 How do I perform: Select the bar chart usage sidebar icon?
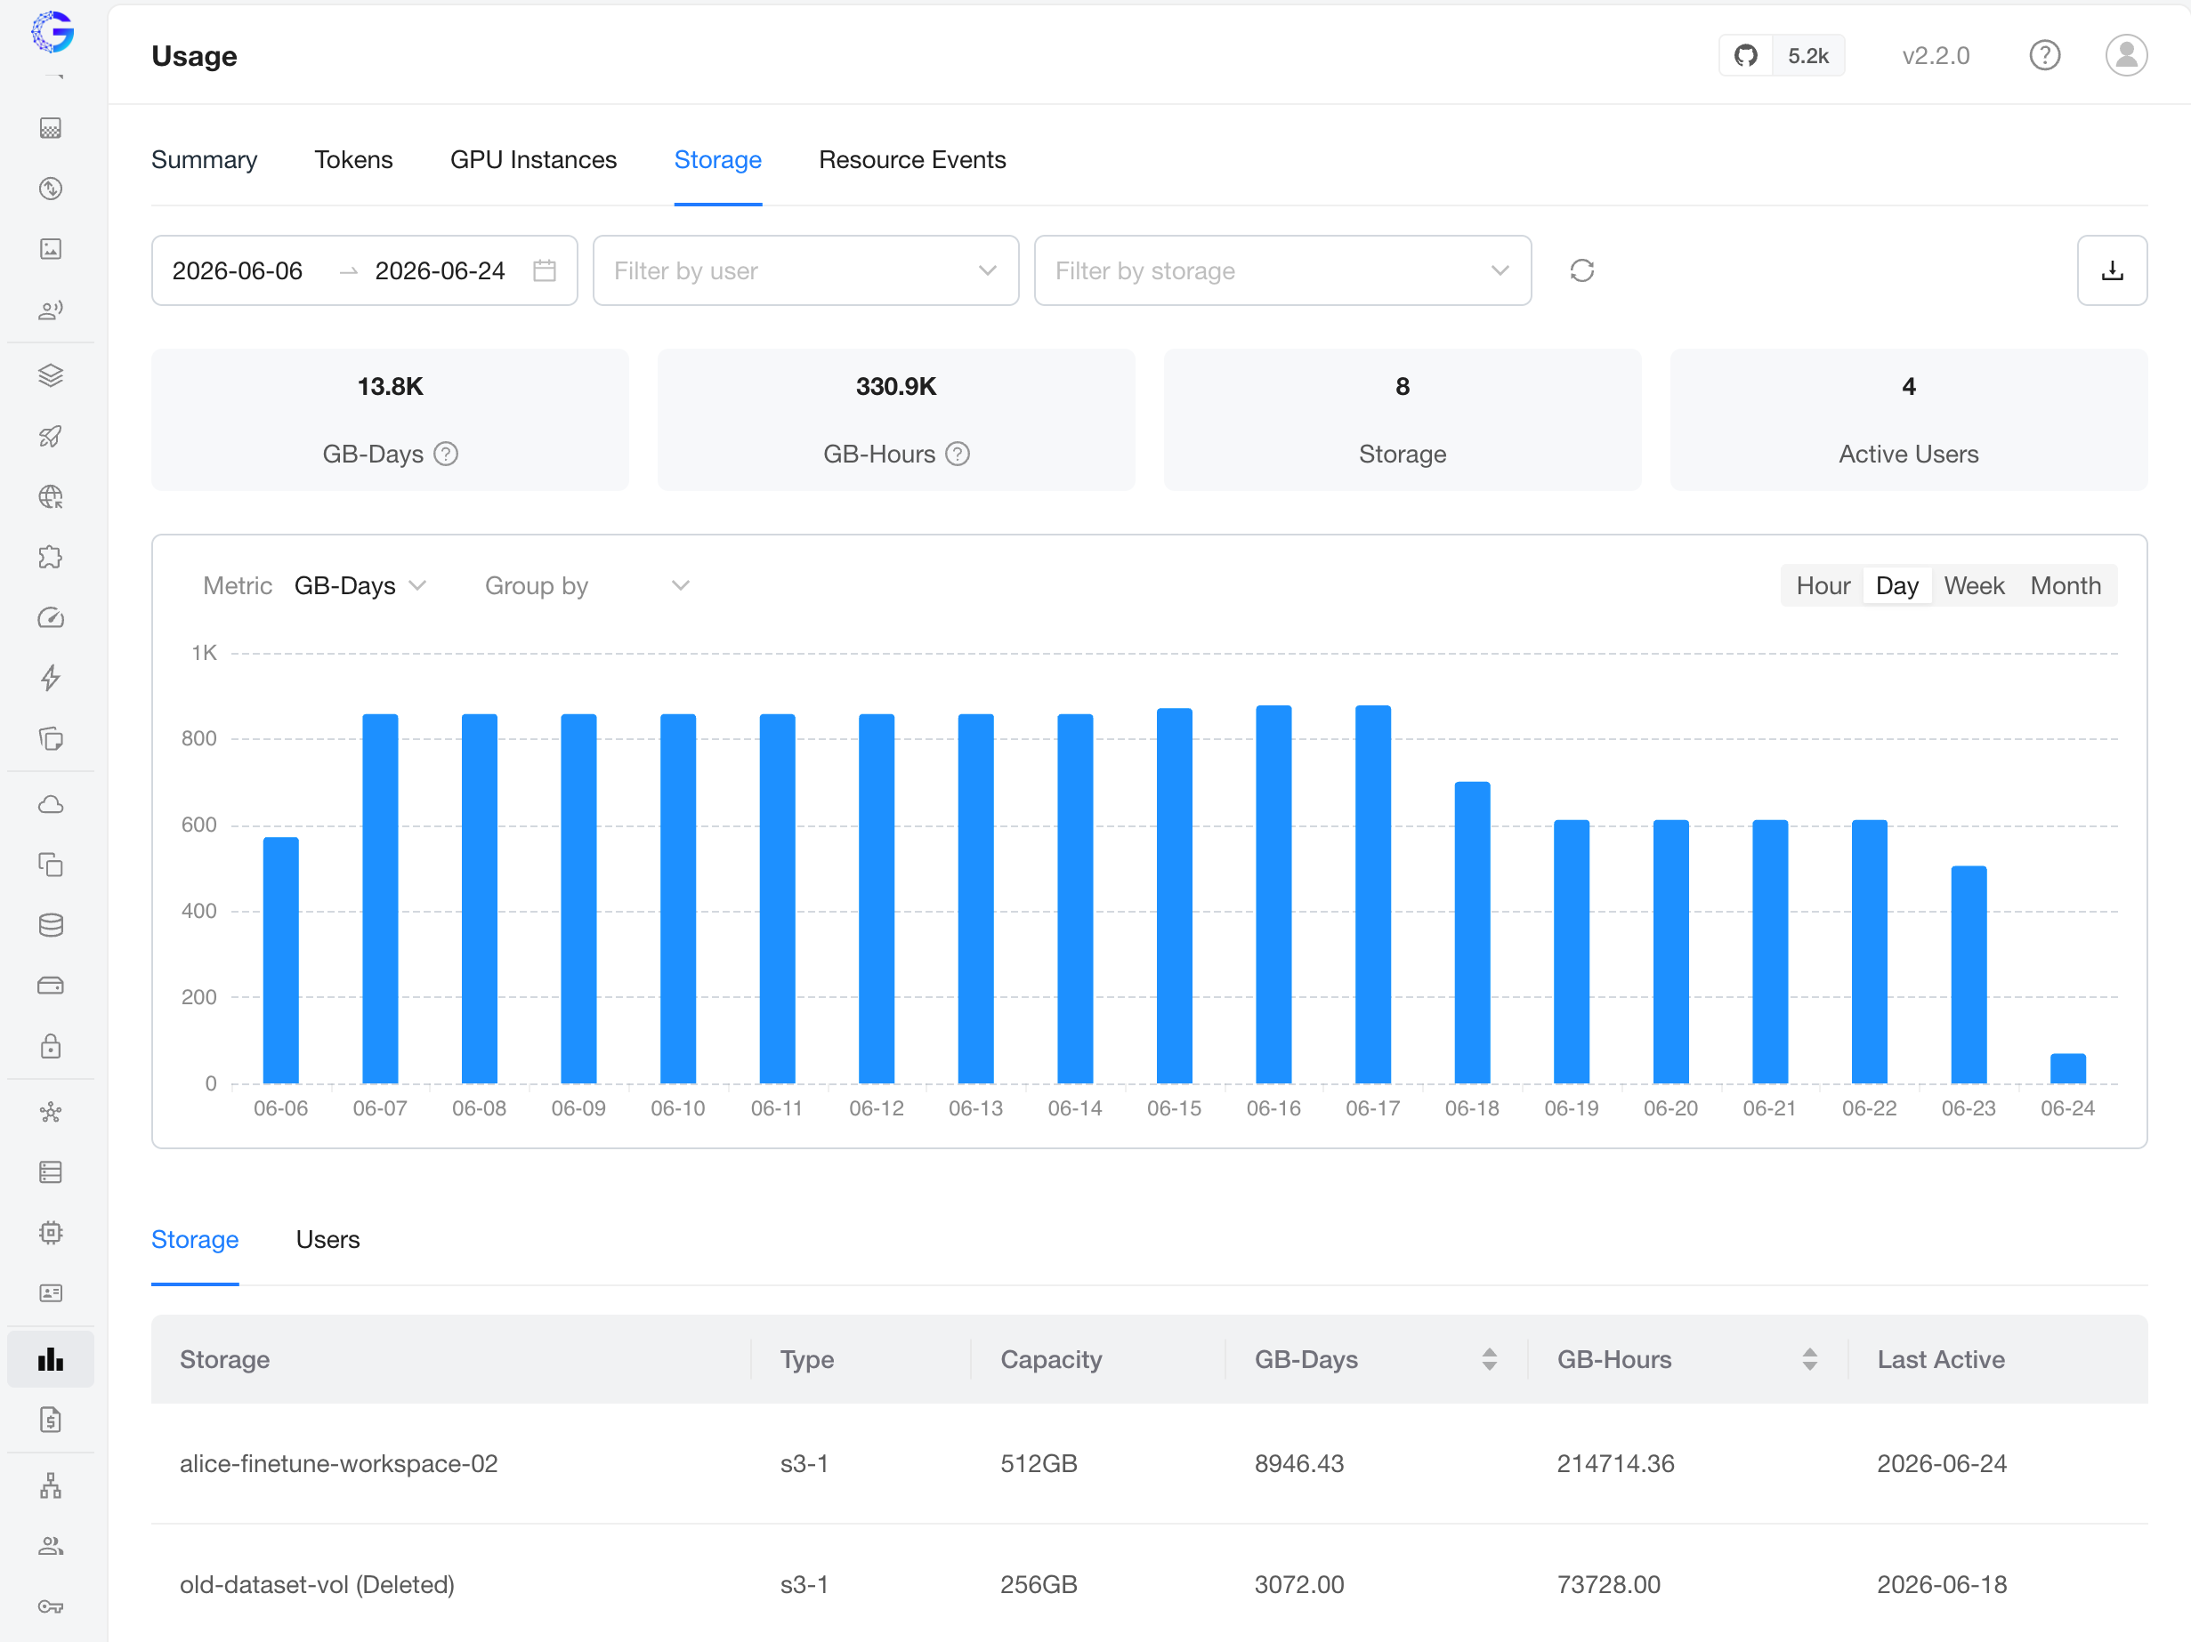pos(51,1359)
